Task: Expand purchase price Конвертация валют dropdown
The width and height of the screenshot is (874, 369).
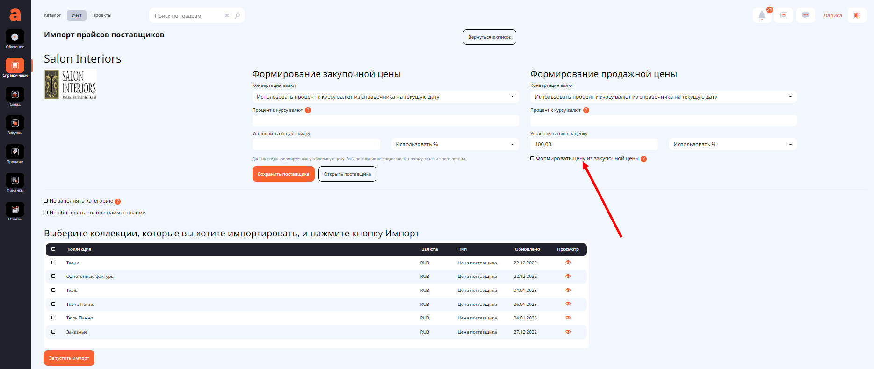Action: (x=385, y=97)
